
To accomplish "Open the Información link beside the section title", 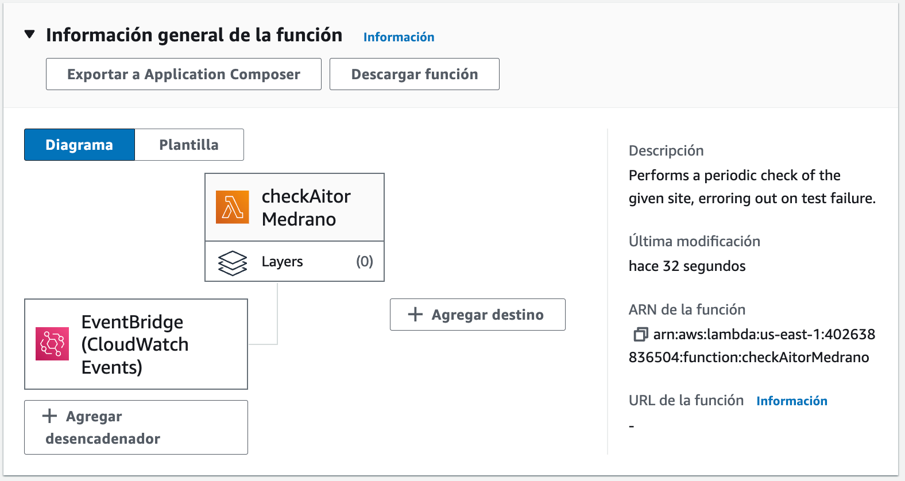I will (x=399, y=37).
